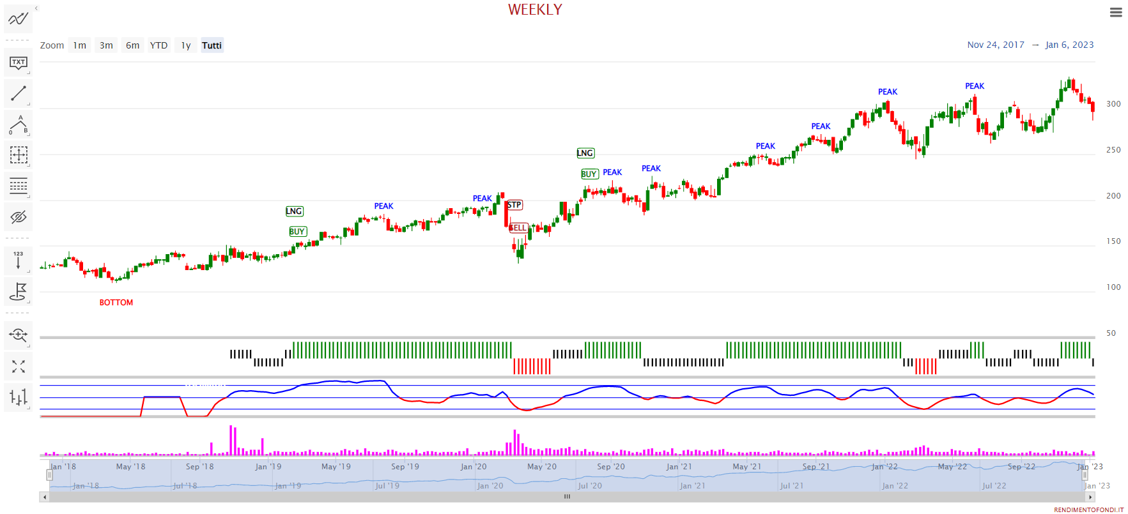This screenshot has width=1128, height=514.
Task: Click the Tutti zoom button
Action: (212, 45)
